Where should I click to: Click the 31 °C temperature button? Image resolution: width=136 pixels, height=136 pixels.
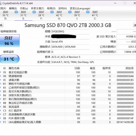click(10, 59)
